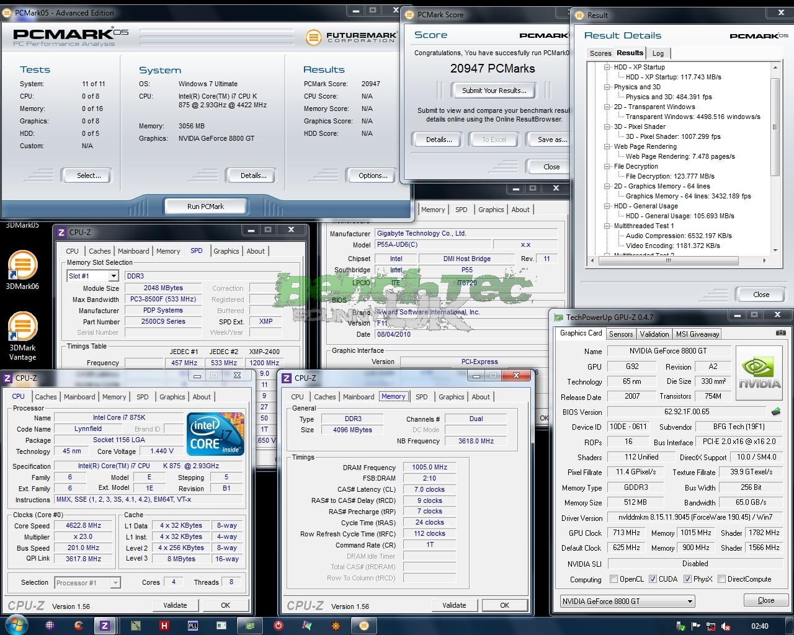Open the 3DMark Vantage desktop shortcut
This screenshot has width=794, height=635.
[22, 335]
